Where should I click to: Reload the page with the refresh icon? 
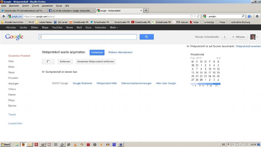198,16
